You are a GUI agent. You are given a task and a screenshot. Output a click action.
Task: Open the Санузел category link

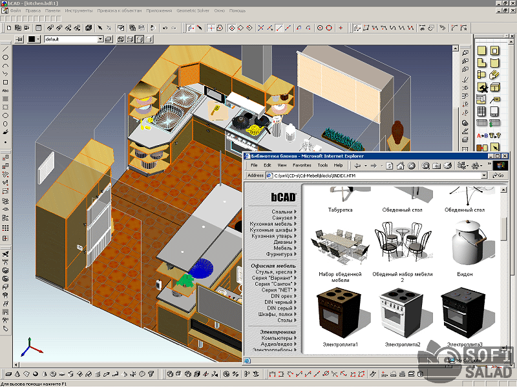pyautogui.click(x=282, y=218)
